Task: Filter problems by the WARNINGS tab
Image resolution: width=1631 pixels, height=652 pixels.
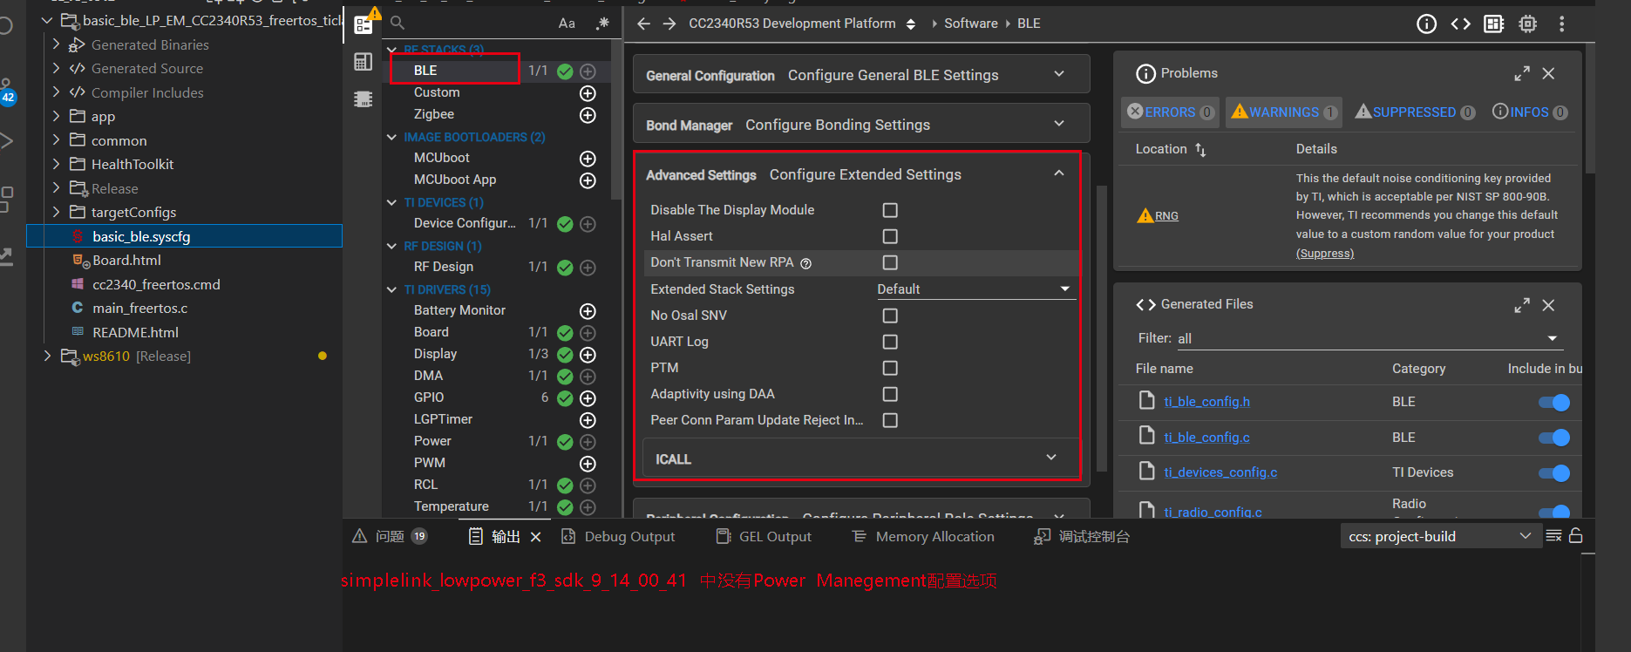Action: click(1284, 112)
